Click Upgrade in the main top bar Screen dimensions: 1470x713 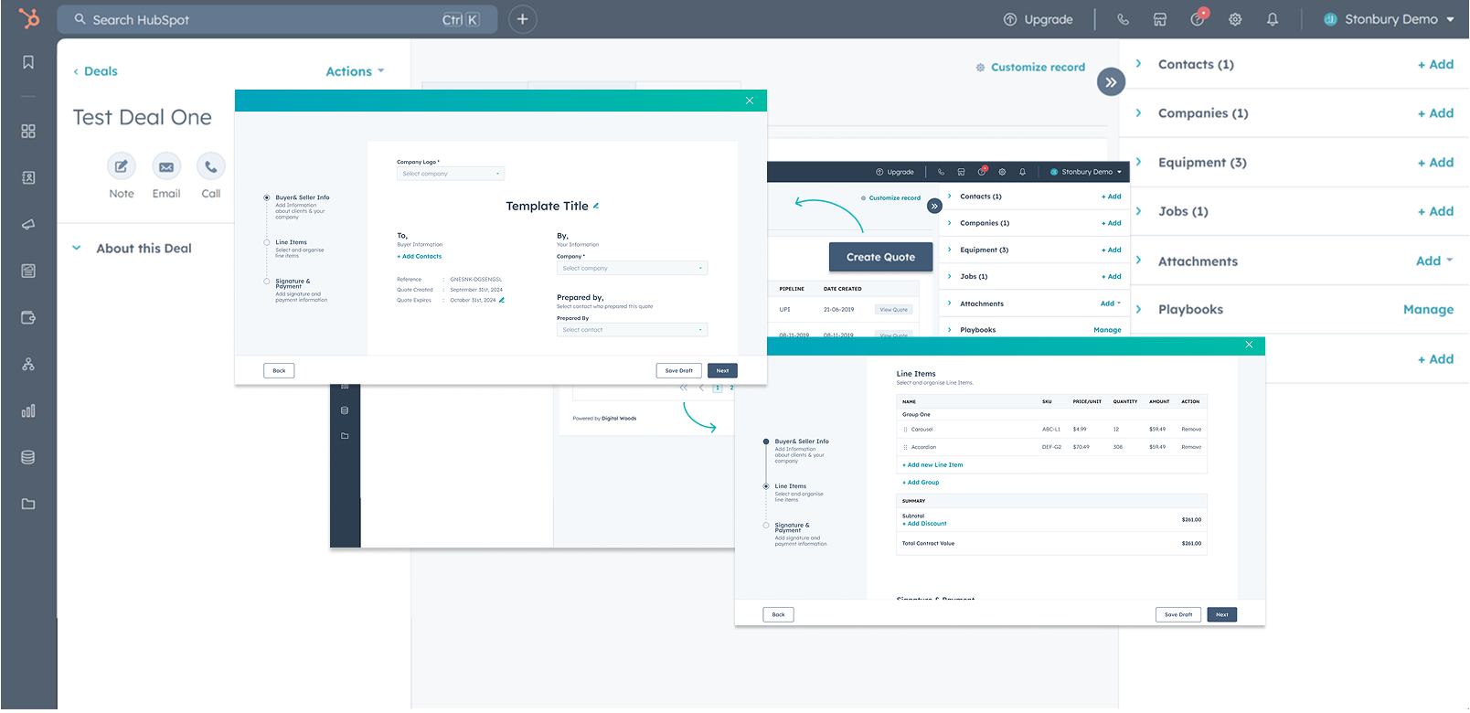coord(1039,19)
